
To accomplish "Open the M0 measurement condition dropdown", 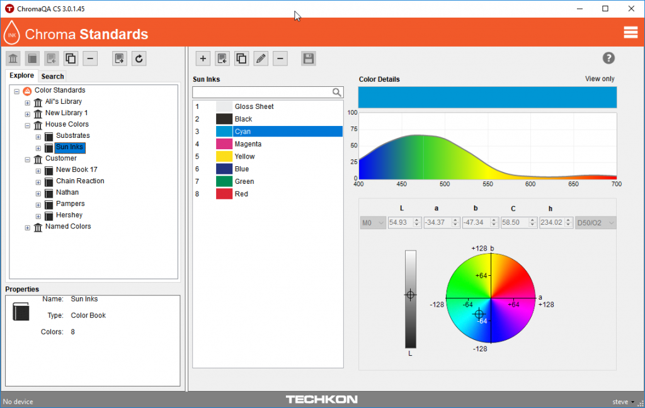I will point(372,223).
